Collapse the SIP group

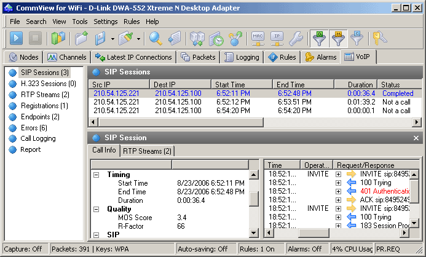[x=96, y=235]
